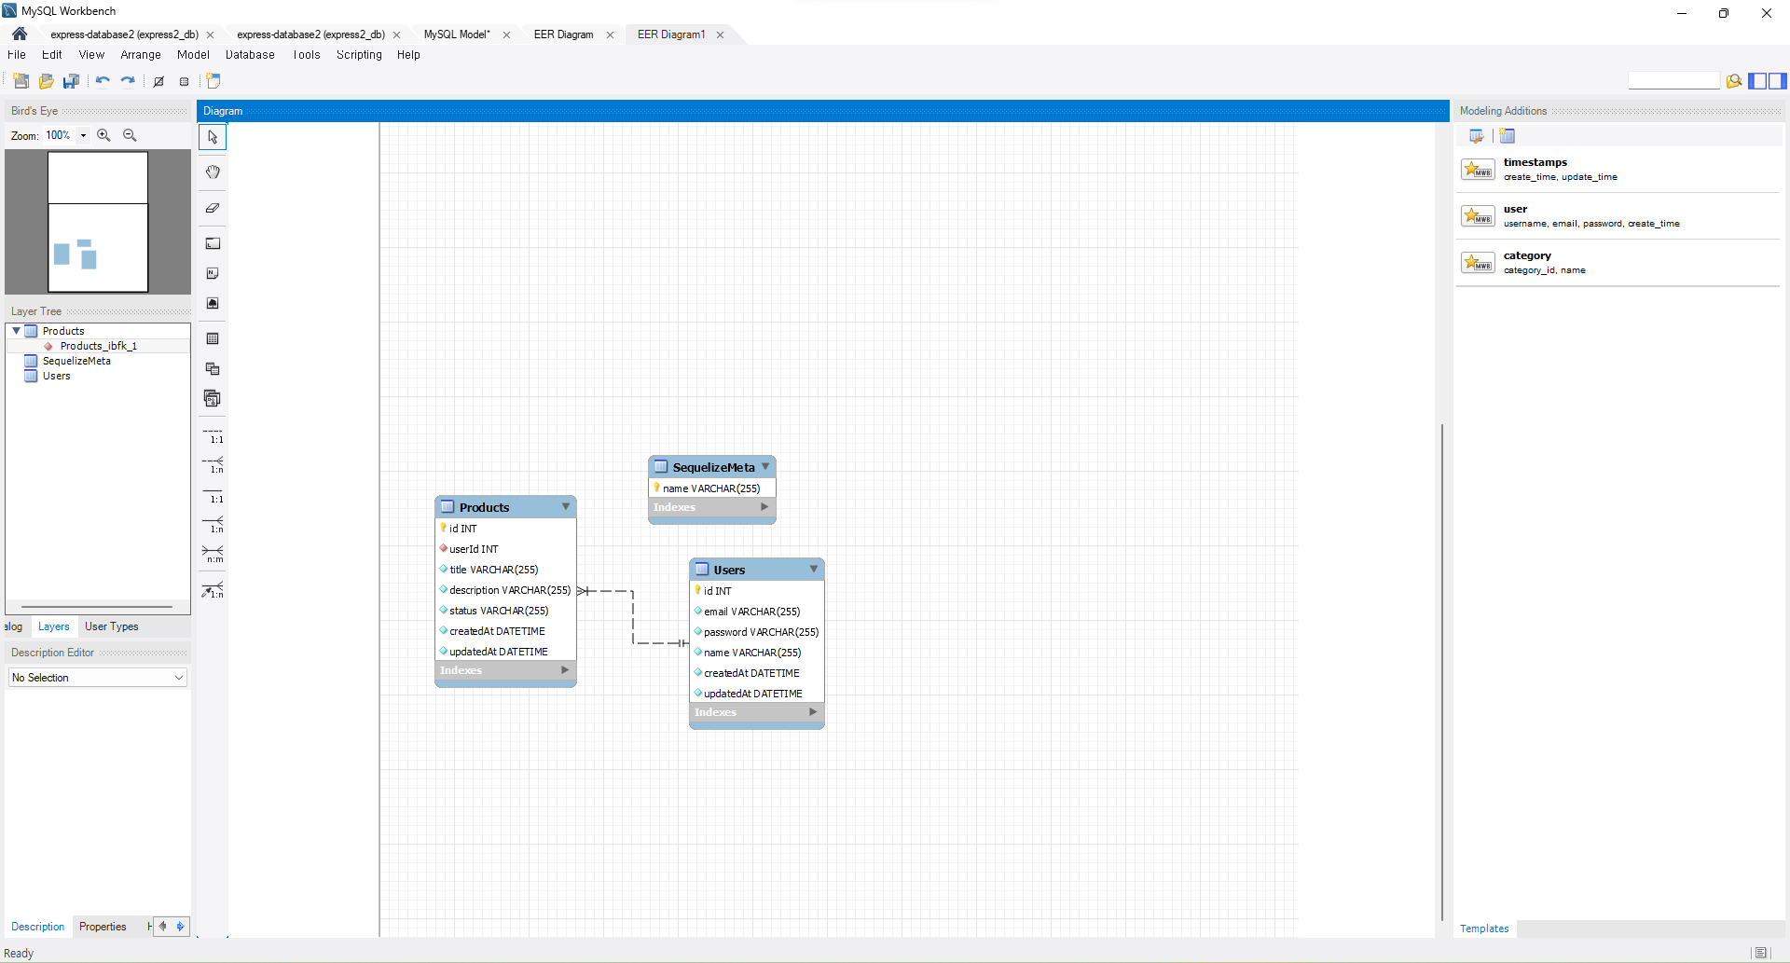Open the Database menu
Viewport: 1790px width, 963px height.
pos(250,55)
